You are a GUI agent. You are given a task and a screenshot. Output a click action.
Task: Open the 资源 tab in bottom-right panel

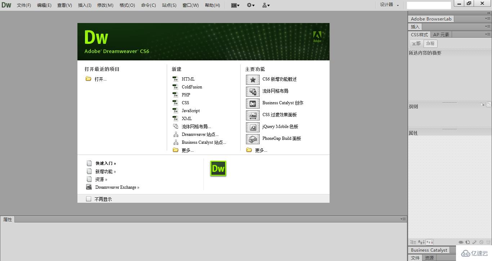click(x=429, y=258)
